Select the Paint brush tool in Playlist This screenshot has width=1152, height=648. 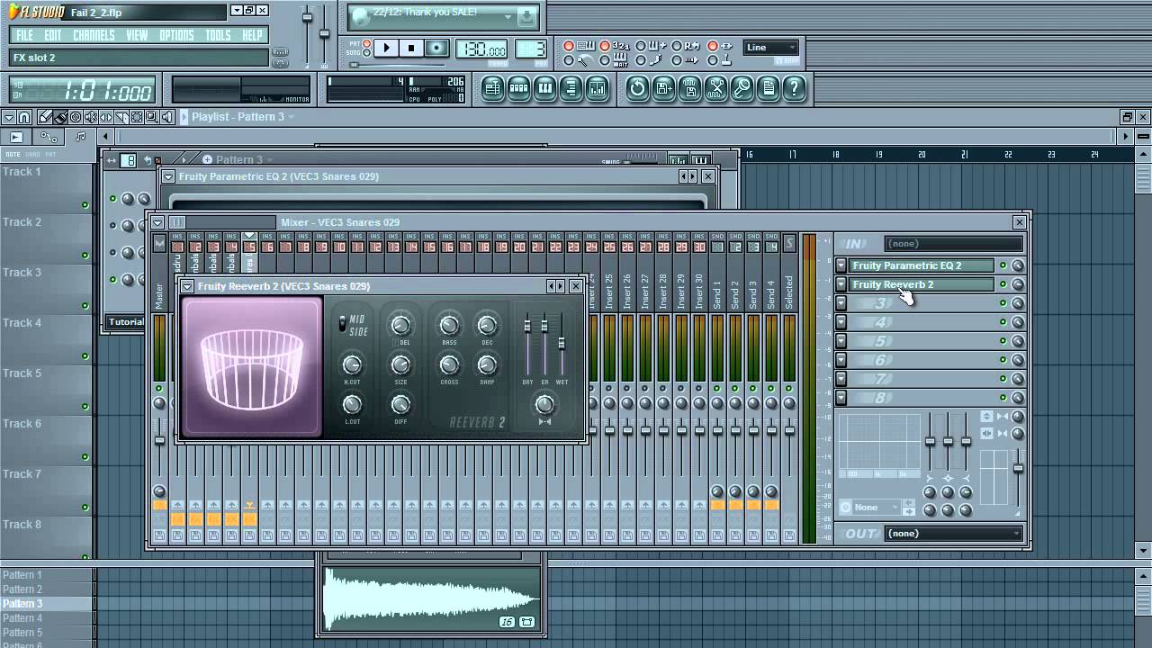point(60,117)
